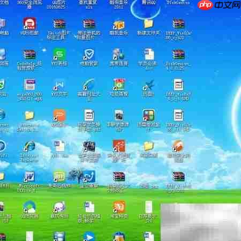Image resolution: width=241 pixels, height=241 pixels.
Task: Select the orange Taobao shortcut icon
Action: [119, 207]
